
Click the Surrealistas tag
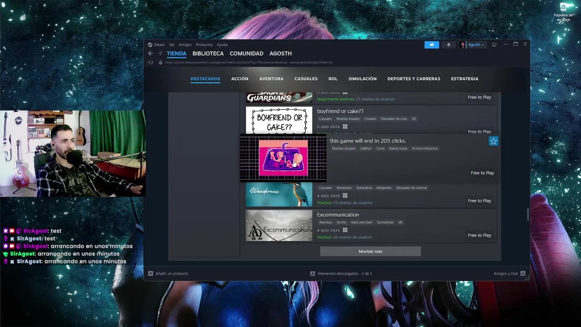[385, 222]
